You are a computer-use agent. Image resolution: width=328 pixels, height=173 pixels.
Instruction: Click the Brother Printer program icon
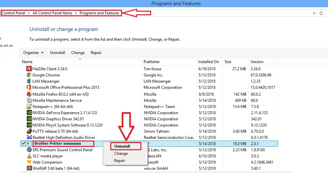tap(29, 143)
